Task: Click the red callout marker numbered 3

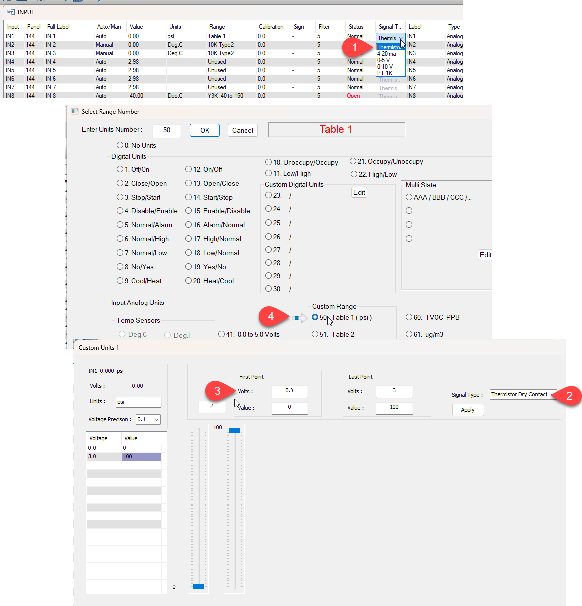Action: 217,391
